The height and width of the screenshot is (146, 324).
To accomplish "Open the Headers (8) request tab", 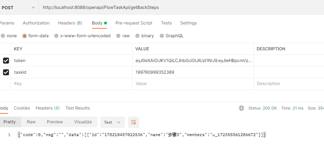I will click(70, 23).
